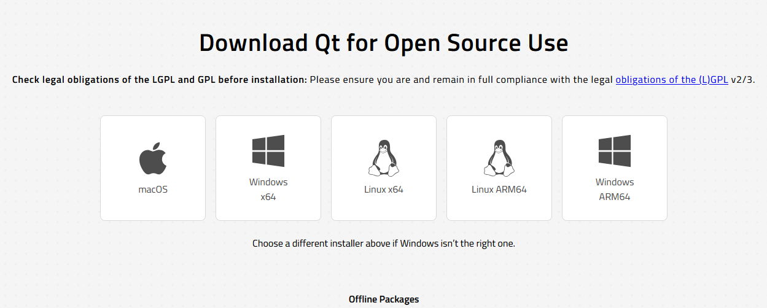Click the Windows logo above 'Windows ARM64'

[615, 151]
